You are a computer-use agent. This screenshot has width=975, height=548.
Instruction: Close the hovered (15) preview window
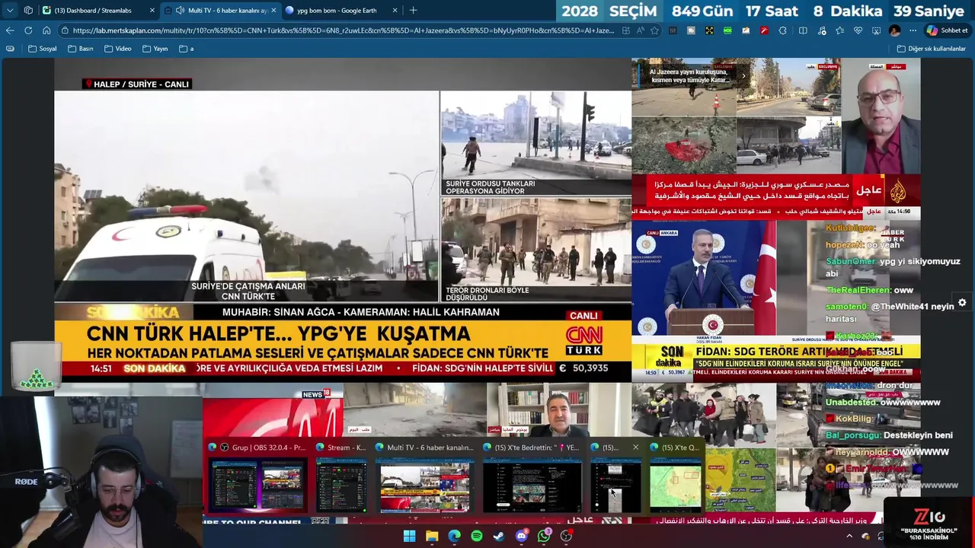click(635, 448)
